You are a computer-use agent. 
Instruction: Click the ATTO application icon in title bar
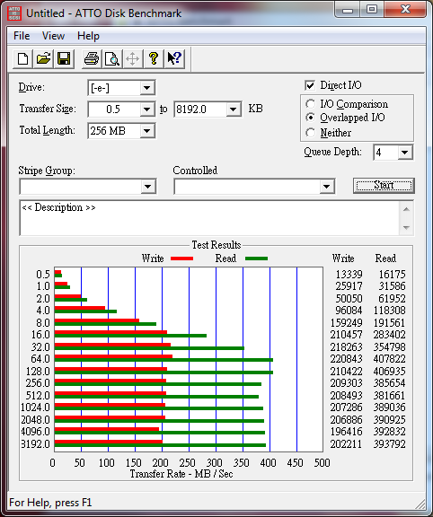tap(14, 13)
